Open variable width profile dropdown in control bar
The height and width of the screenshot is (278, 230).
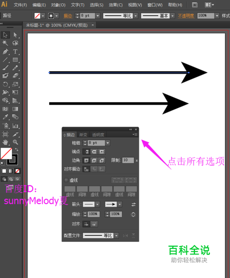point(136,16)
